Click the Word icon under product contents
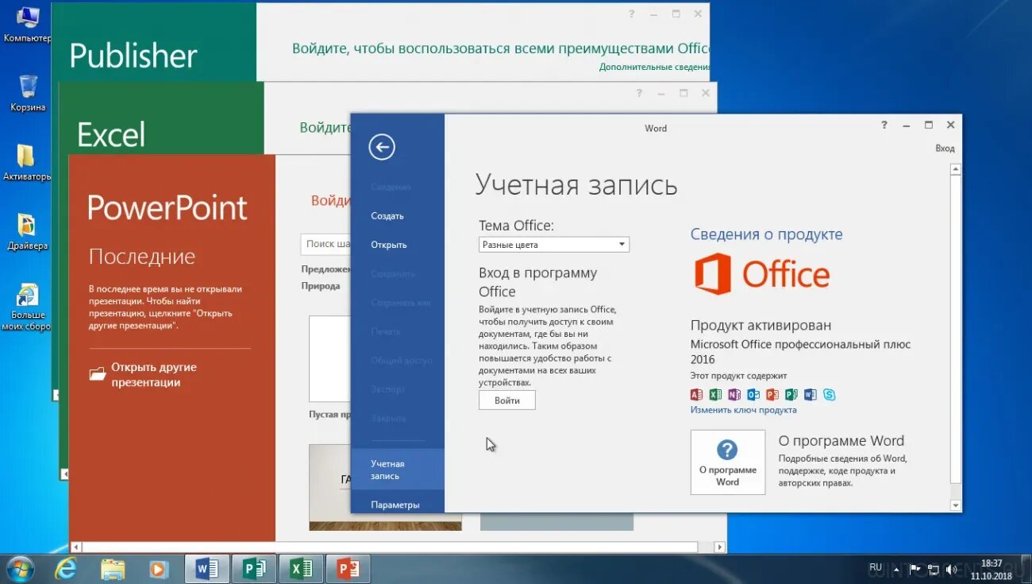The width and height of the screenshot is (1032, 584). (x=811, y=394)
